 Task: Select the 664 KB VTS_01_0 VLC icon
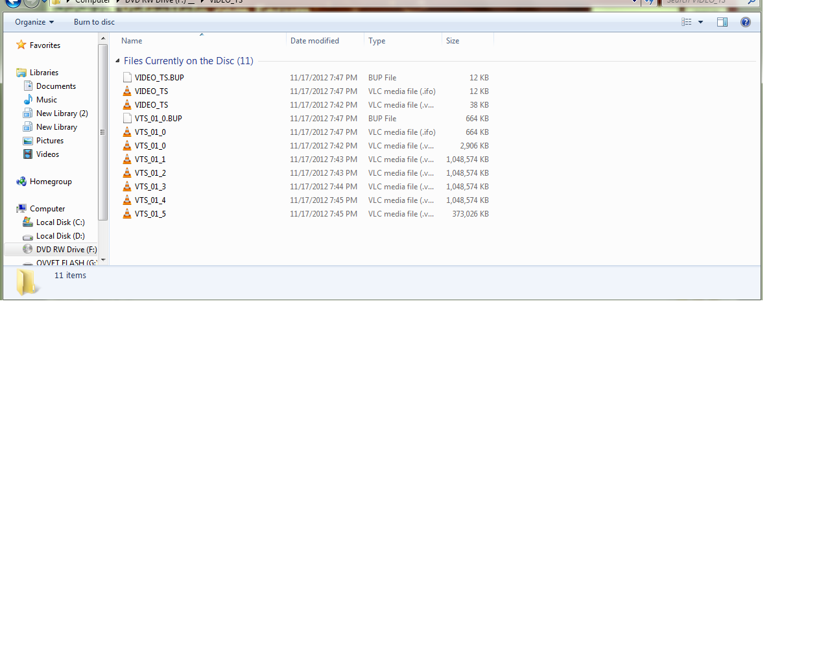127,132
